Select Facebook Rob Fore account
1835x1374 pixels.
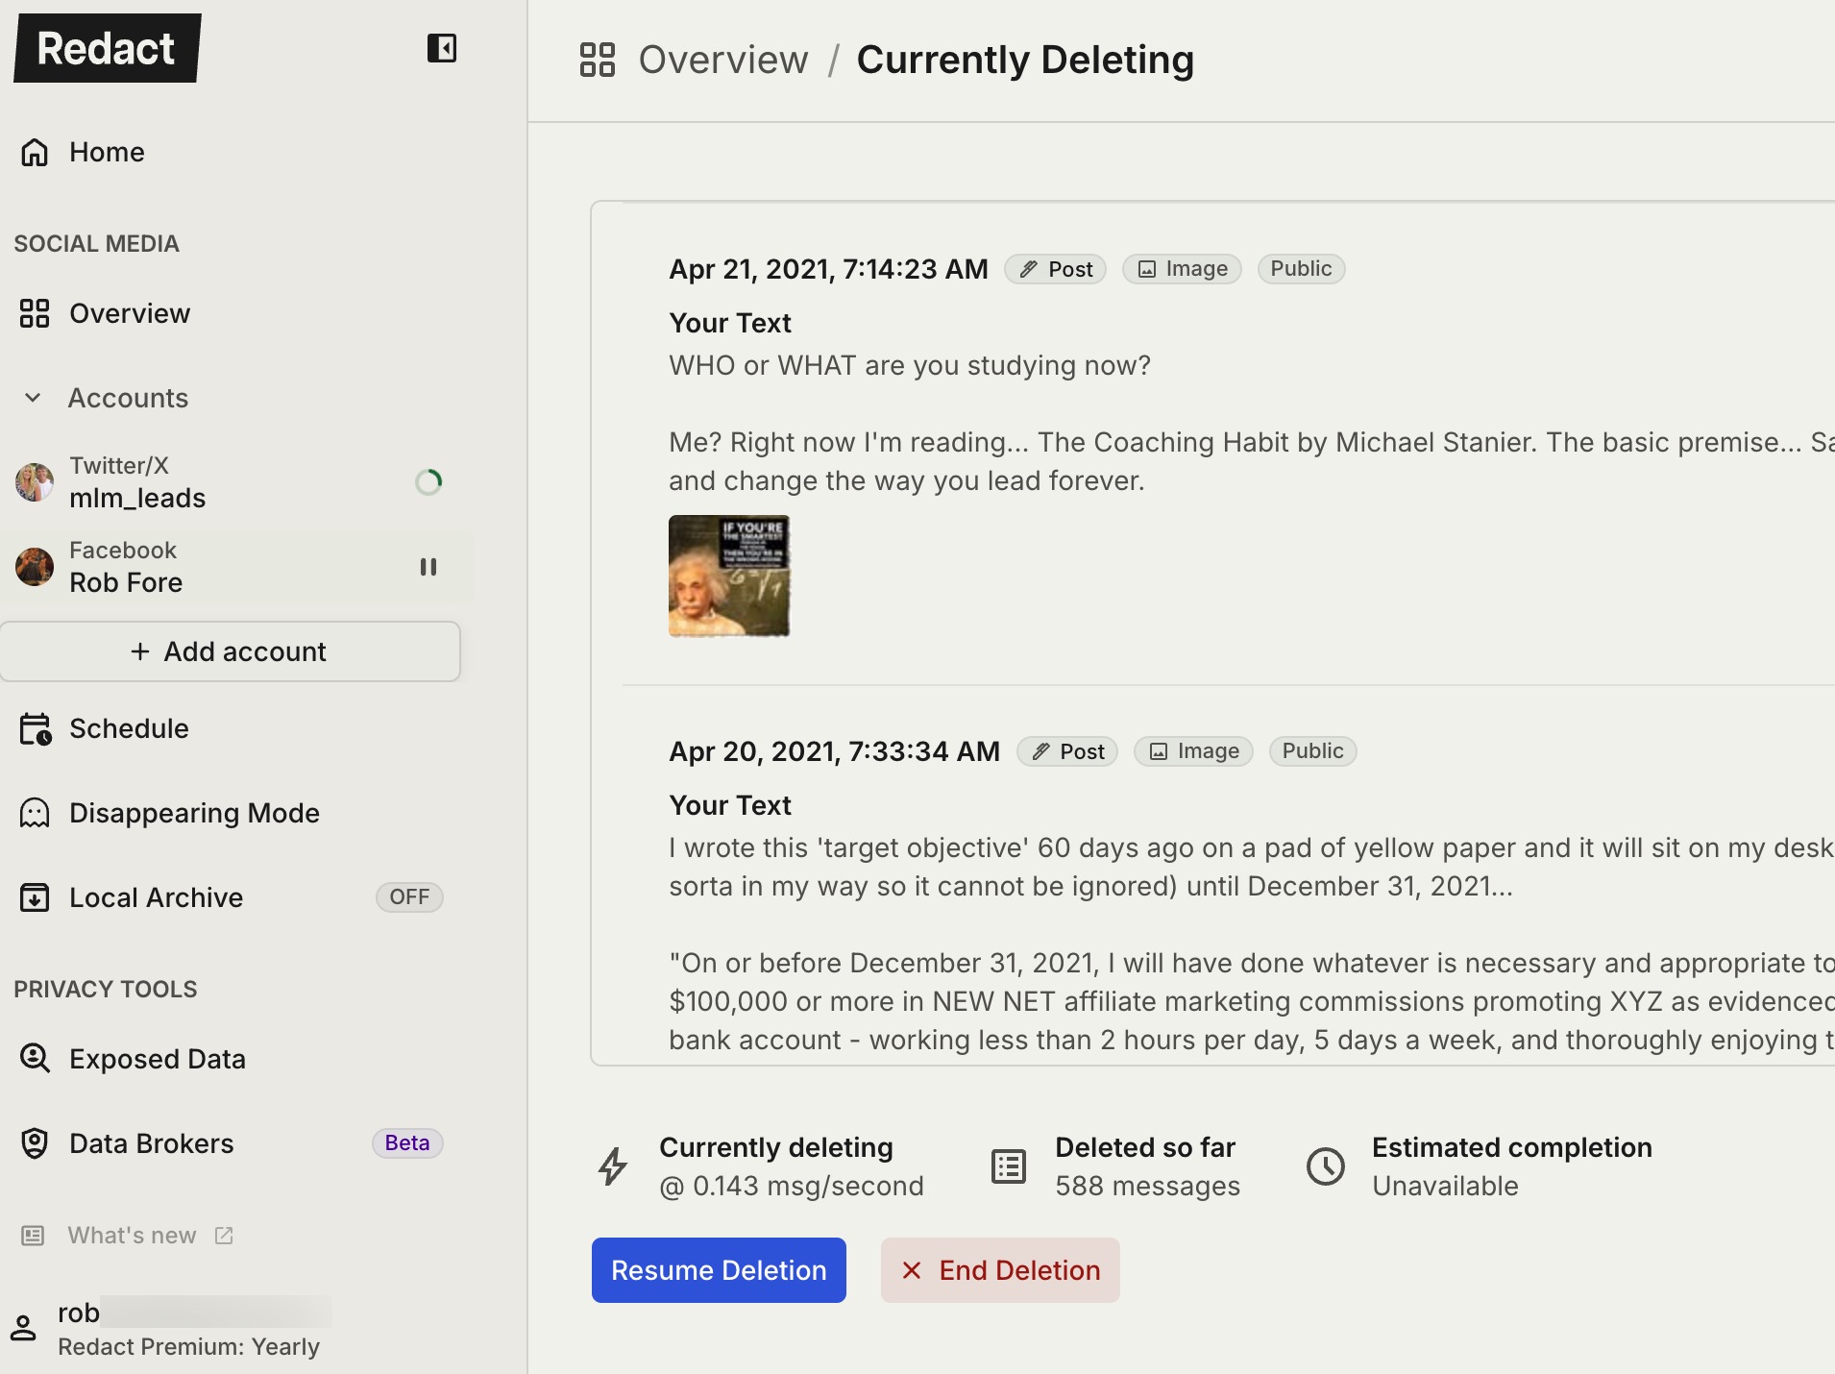pos(231,567)
